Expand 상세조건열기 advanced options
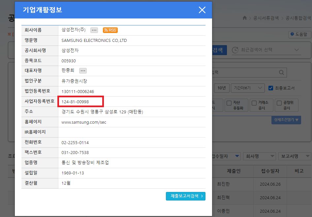The height and width of the screenshot is (217, 312). point(286,120)
